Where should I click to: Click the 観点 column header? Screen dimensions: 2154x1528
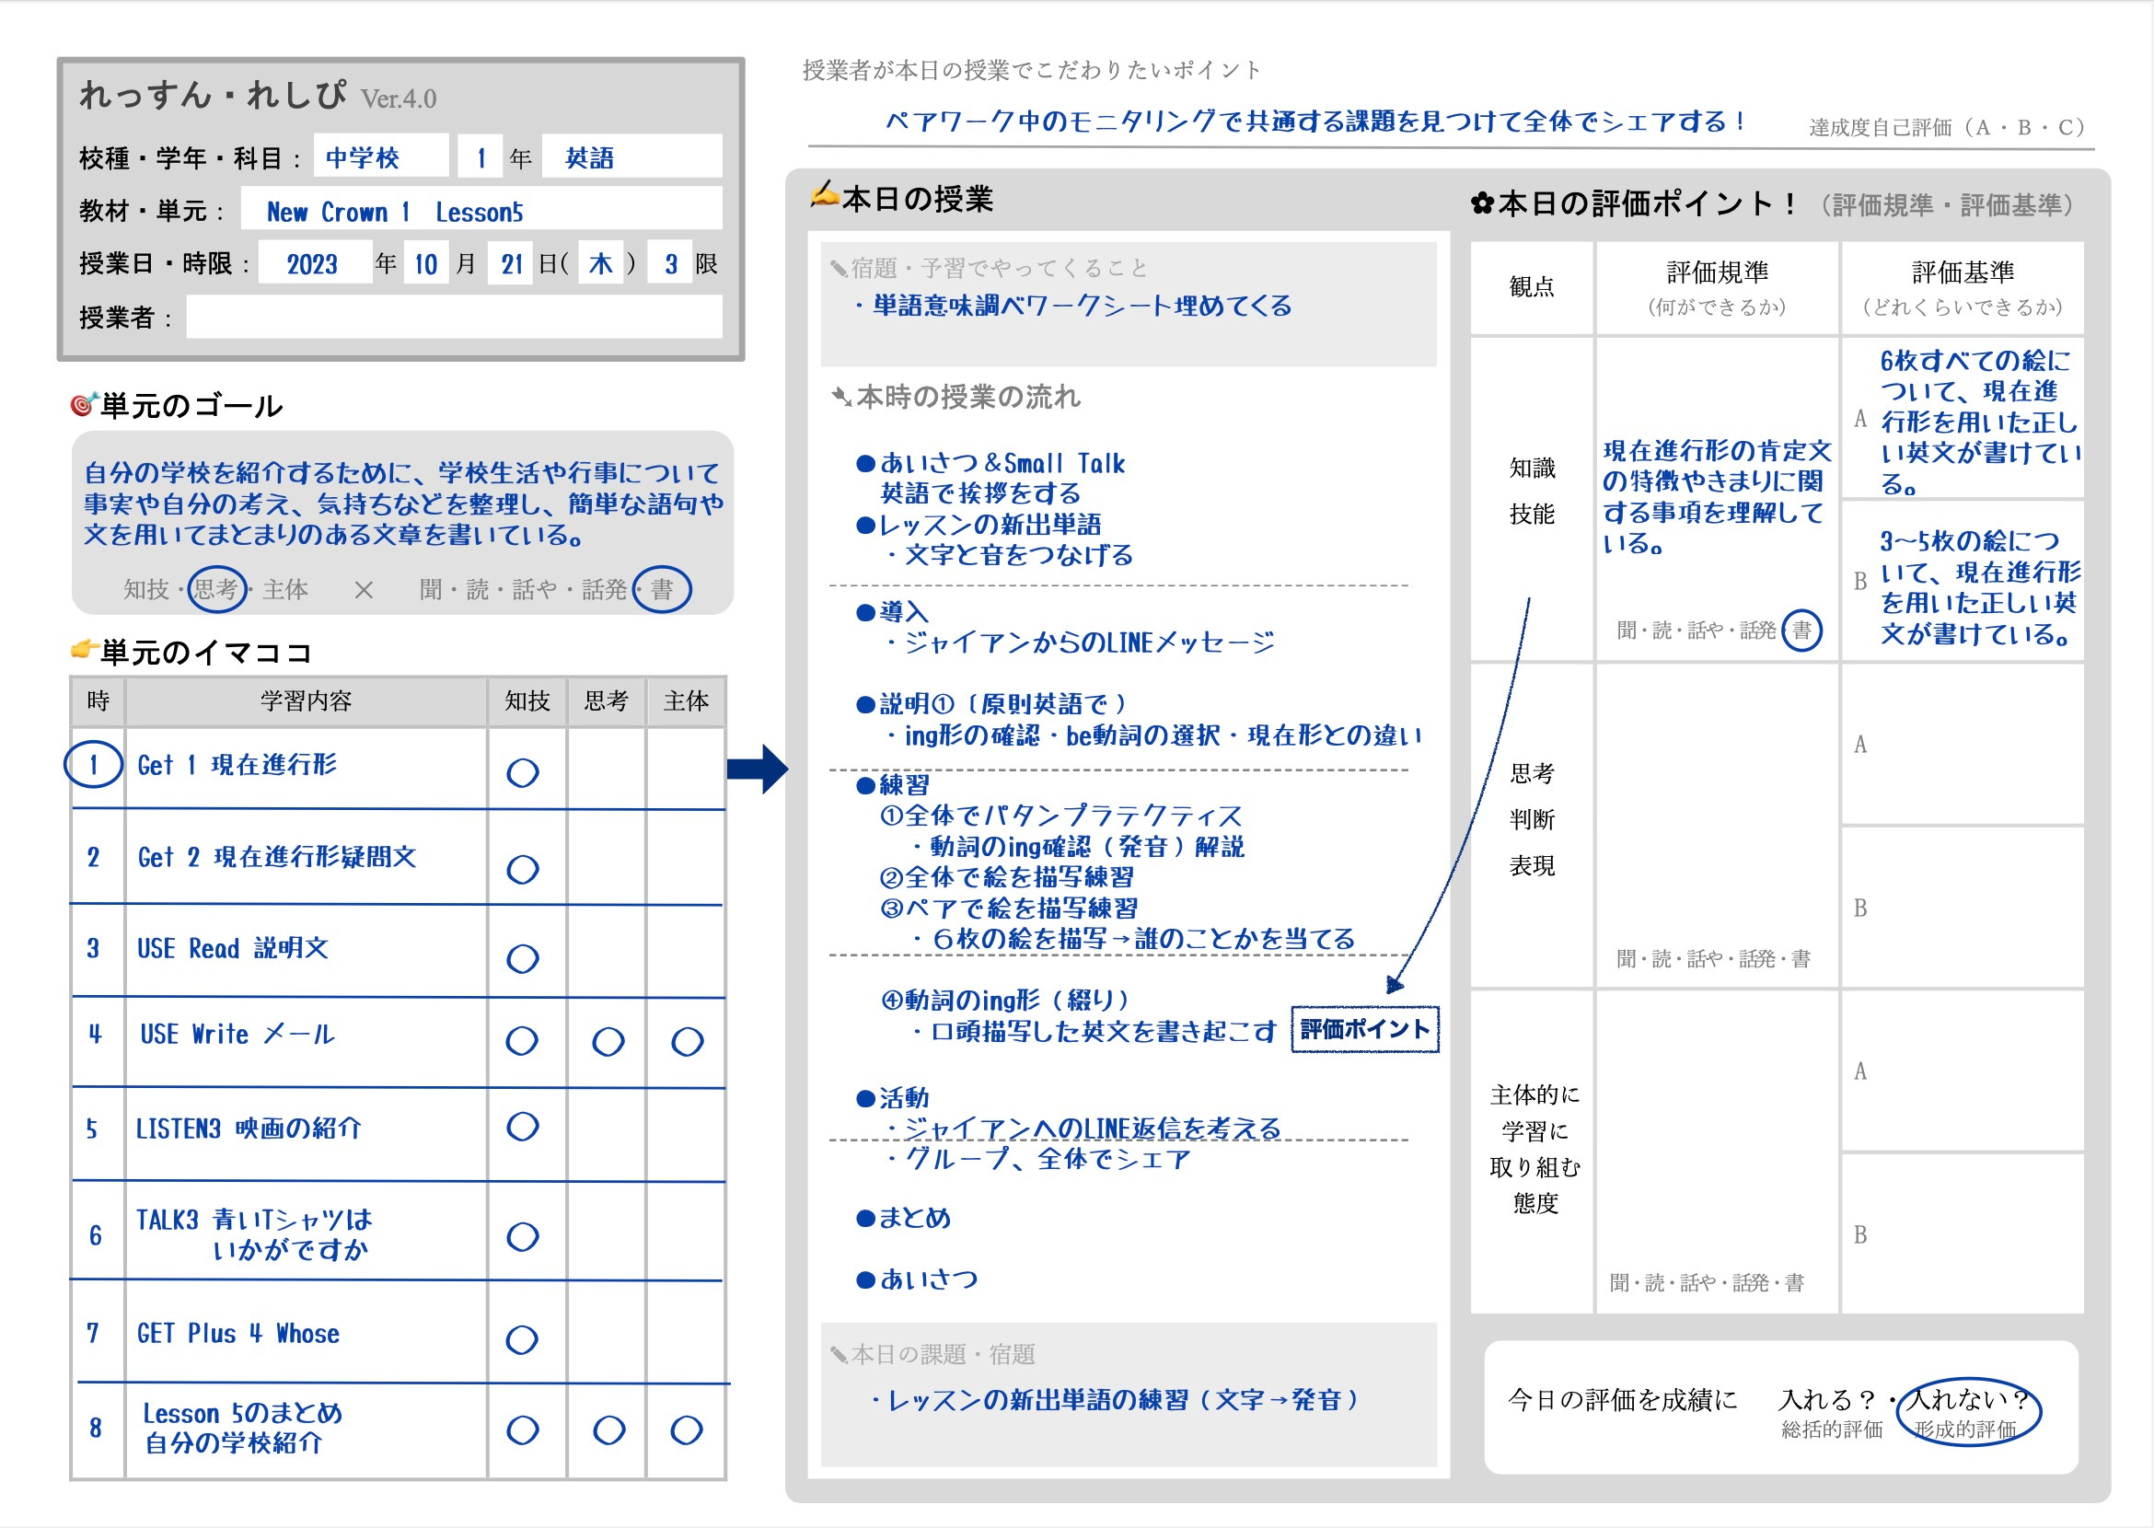(1531, 287)
